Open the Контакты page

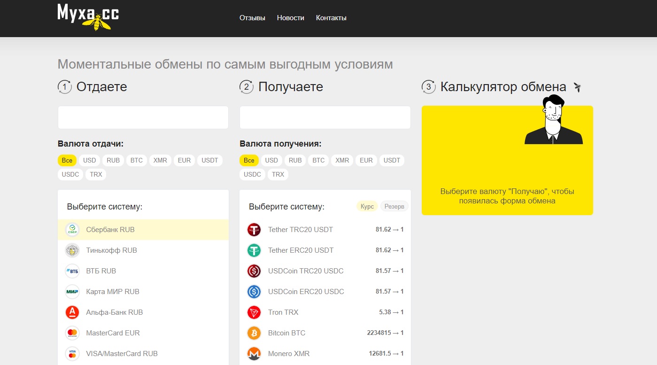pyautogui.click(x=331, y=18)
